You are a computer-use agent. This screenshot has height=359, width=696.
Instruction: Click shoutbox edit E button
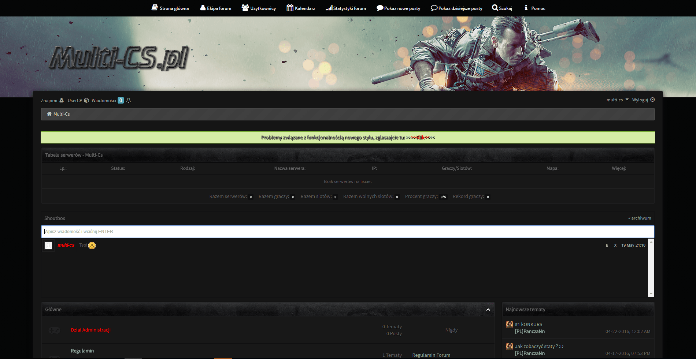[607, 246]
